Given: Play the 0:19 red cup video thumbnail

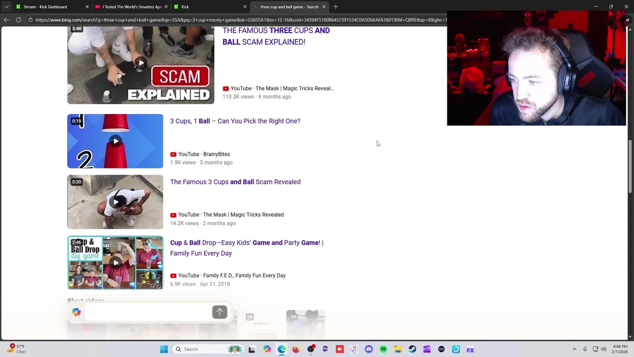Looking at the screenshot, I should pyautogui.click(x=115, y=141).
